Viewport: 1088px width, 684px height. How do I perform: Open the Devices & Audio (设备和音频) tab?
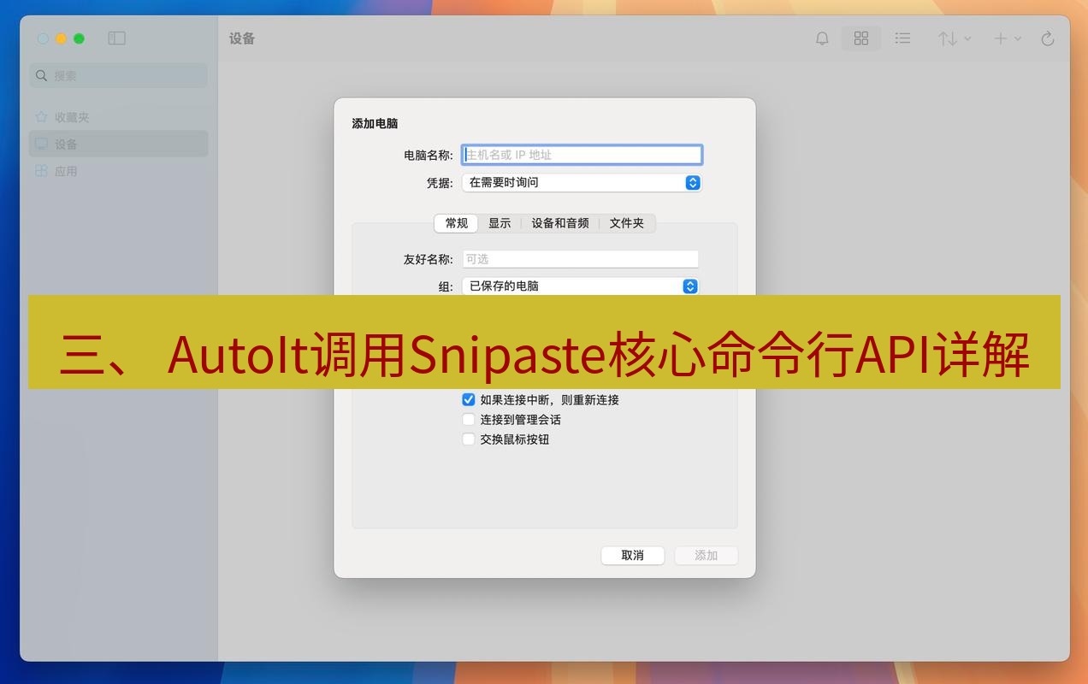(x=560, y=223)
